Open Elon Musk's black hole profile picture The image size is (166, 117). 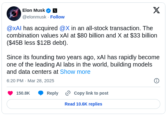click(14, 14)
